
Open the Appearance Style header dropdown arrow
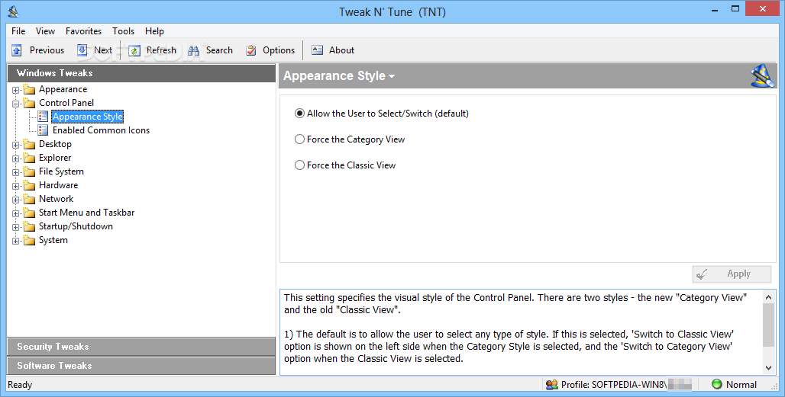coord(392,76)
